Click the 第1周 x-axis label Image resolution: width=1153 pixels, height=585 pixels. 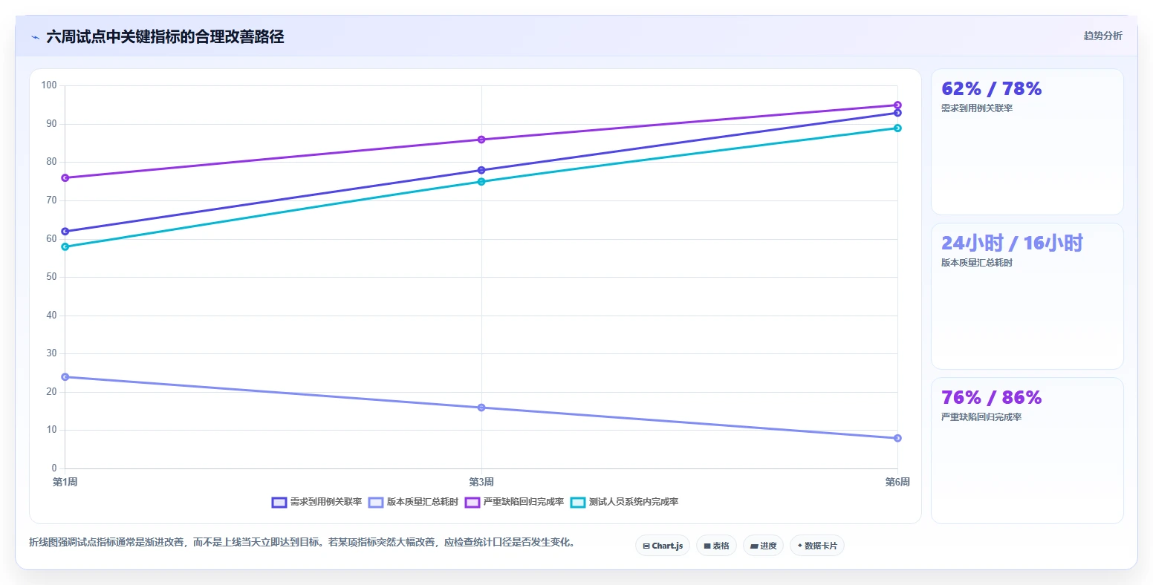point(65,483)
